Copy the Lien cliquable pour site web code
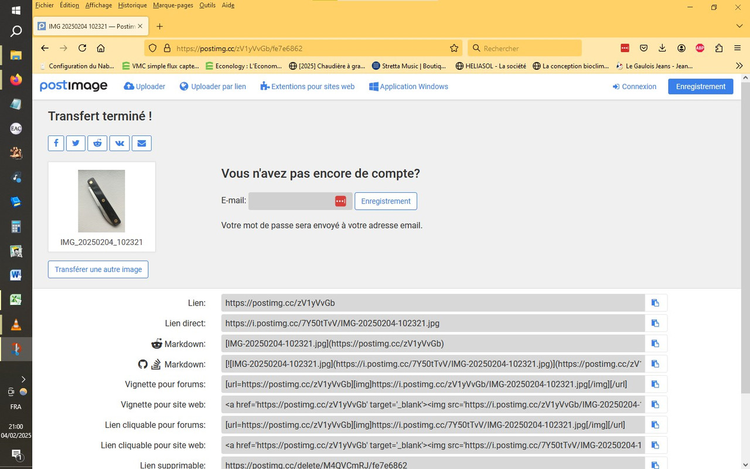 pyautogui.click(x=656, y=446)
